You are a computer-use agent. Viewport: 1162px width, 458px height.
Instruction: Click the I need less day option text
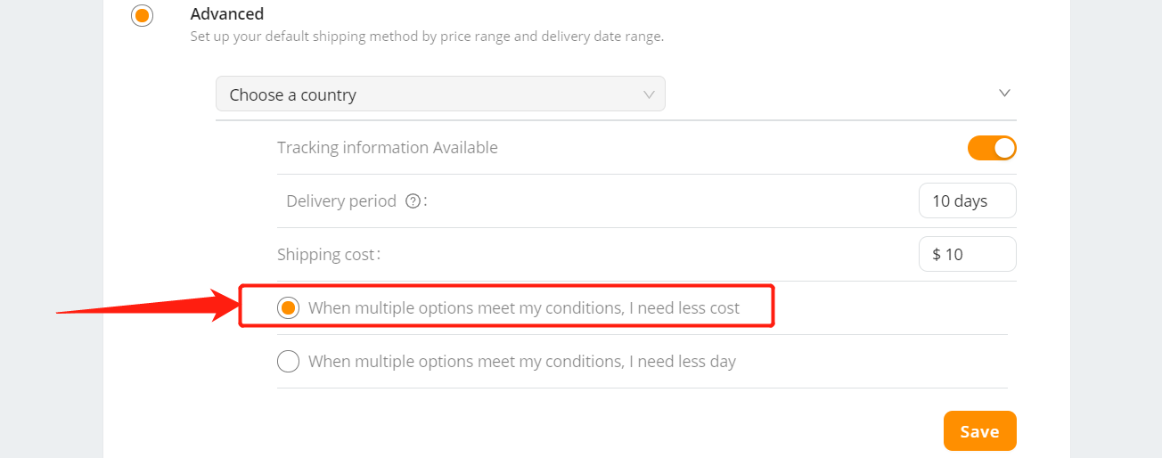point(522,362)
